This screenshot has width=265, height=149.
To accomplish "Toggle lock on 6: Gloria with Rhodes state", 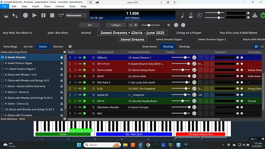I will 61,74.
